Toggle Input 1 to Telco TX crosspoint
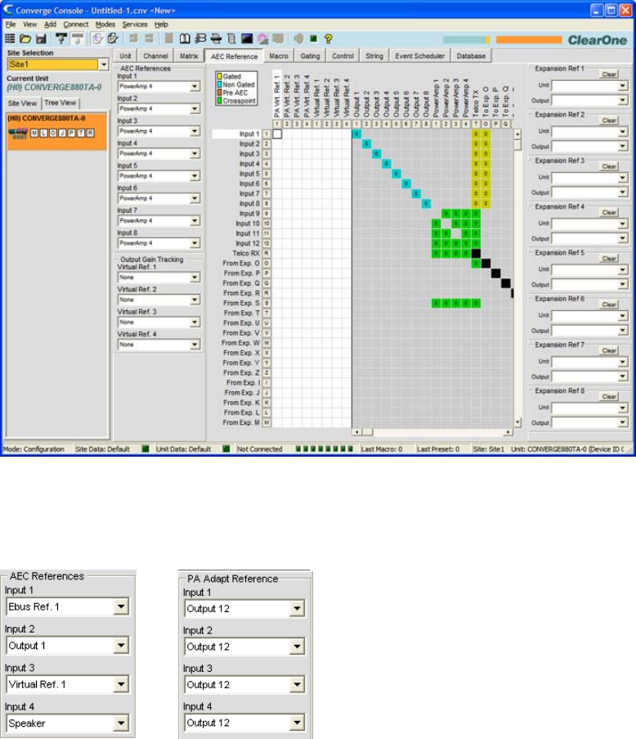 pos(476,134)
